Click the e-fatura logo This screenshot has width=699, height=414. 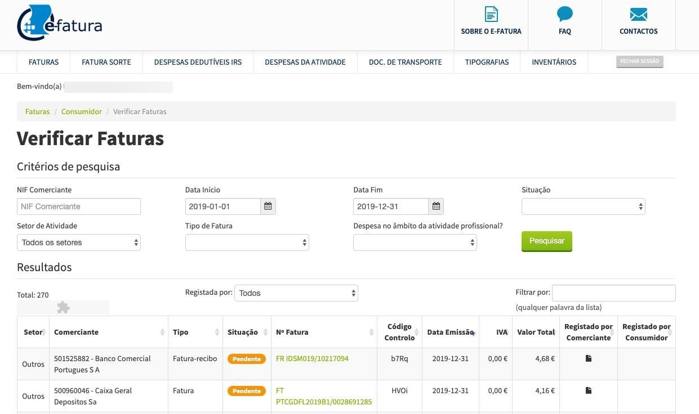click(60, 24)
